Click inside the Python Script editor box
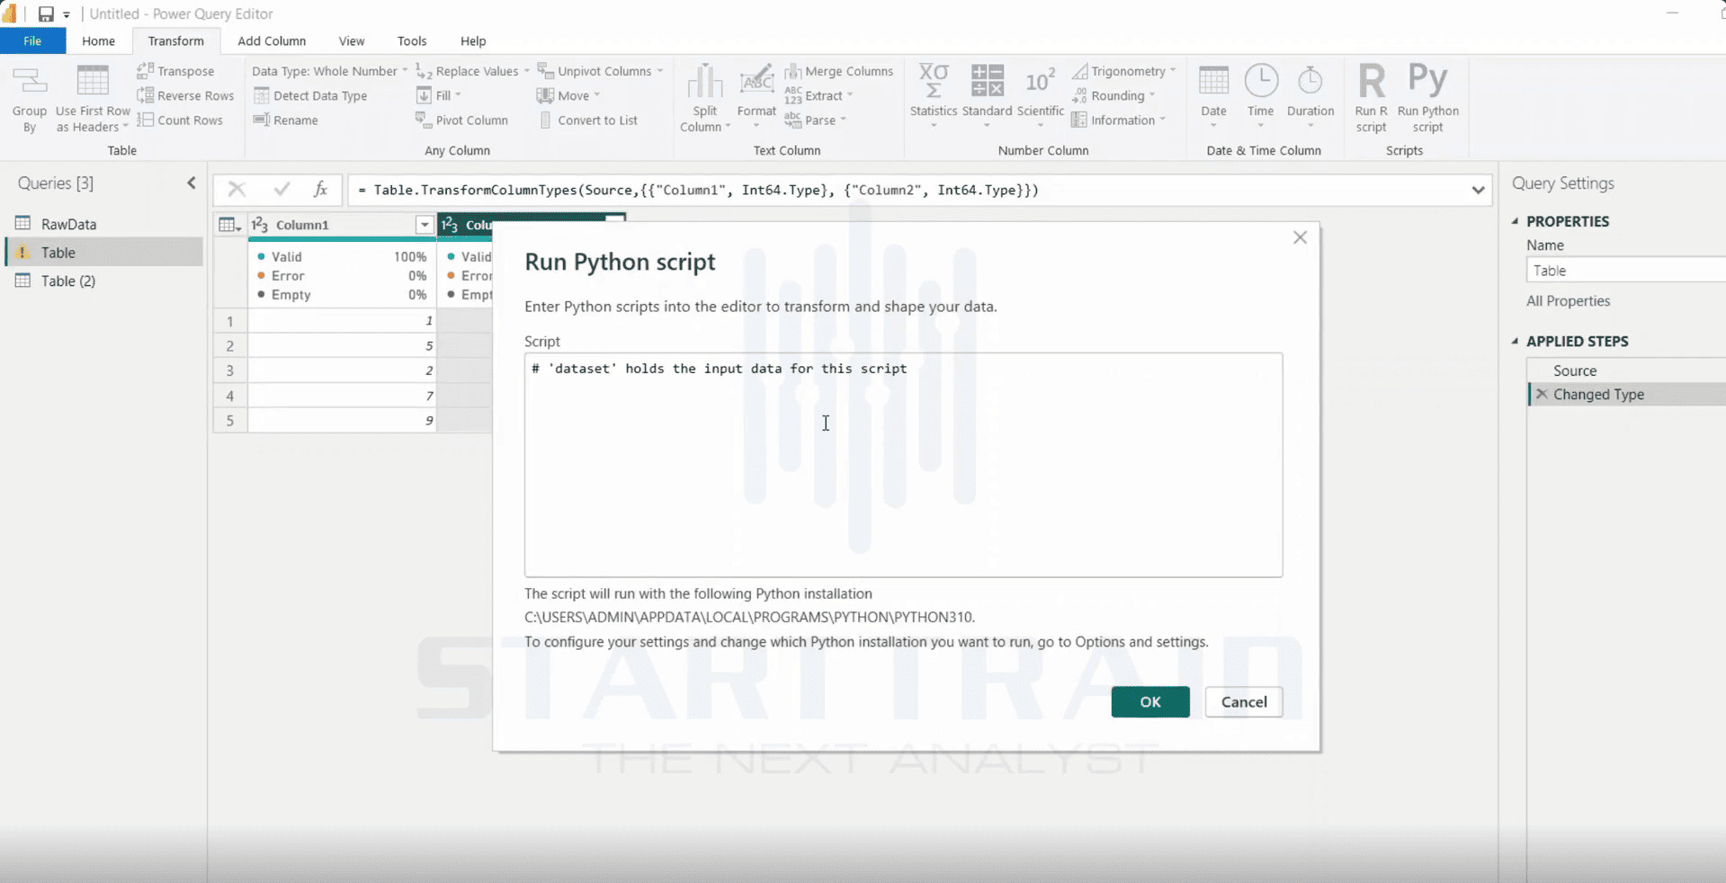This screenshot has width=1726, height=883. click(903, 465)
